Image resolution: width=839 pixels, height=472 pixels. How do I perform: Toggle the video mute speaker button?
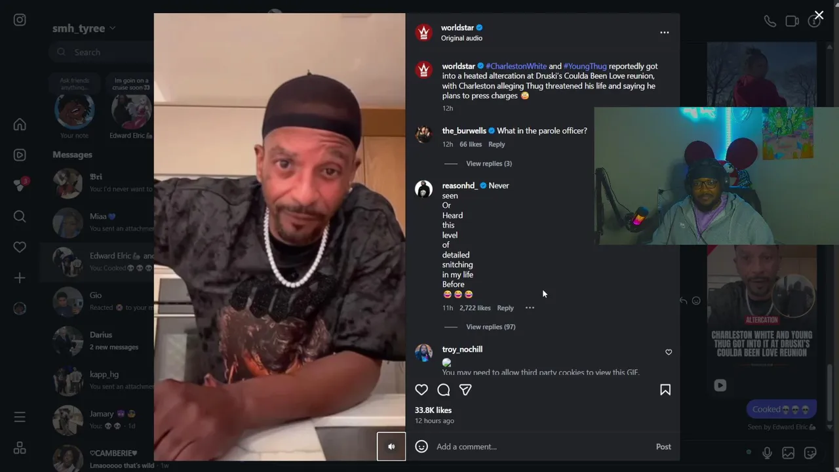pos(391,446)
